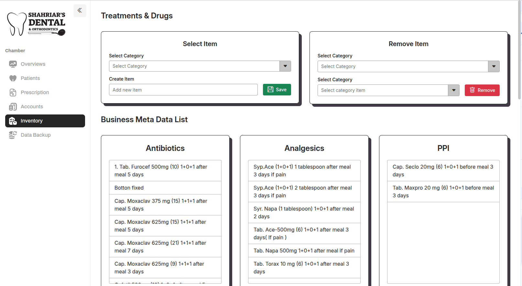Viewport: 522px width, 286px height.
Task: Focus the Add new item field
Action: click(x=183, y=90)
